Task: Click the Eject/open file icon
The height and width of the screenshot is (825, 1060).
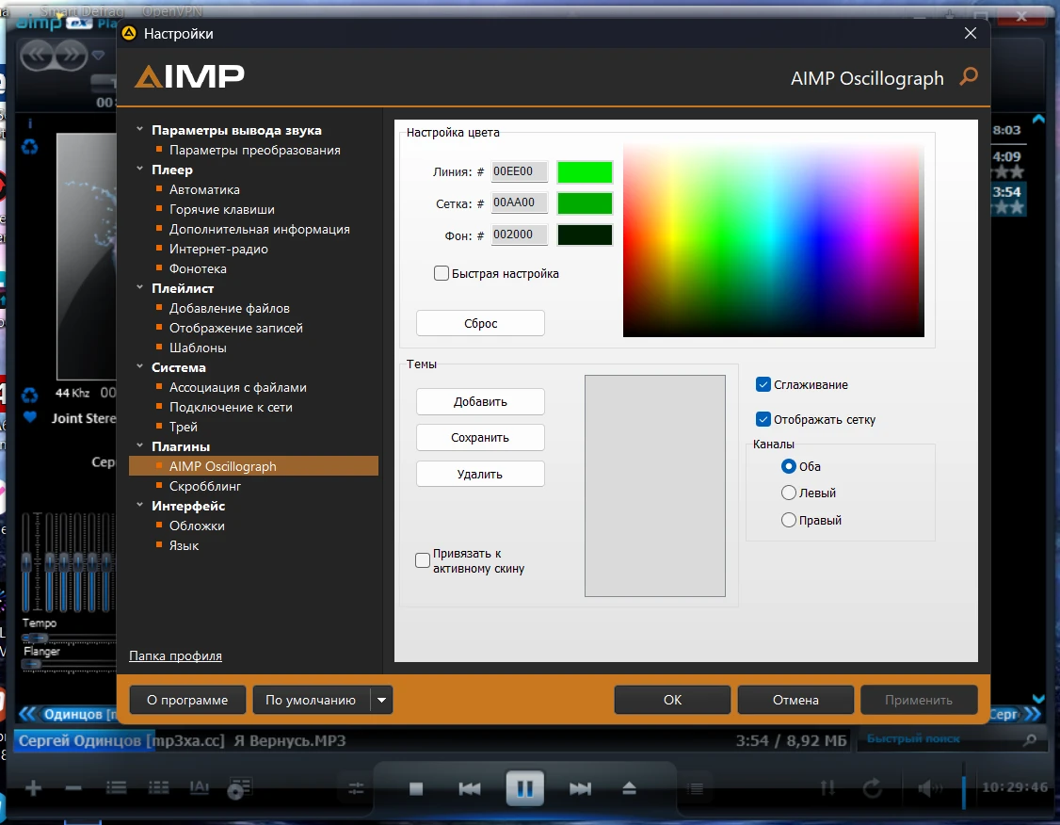Action: click(x=630, y=788)
